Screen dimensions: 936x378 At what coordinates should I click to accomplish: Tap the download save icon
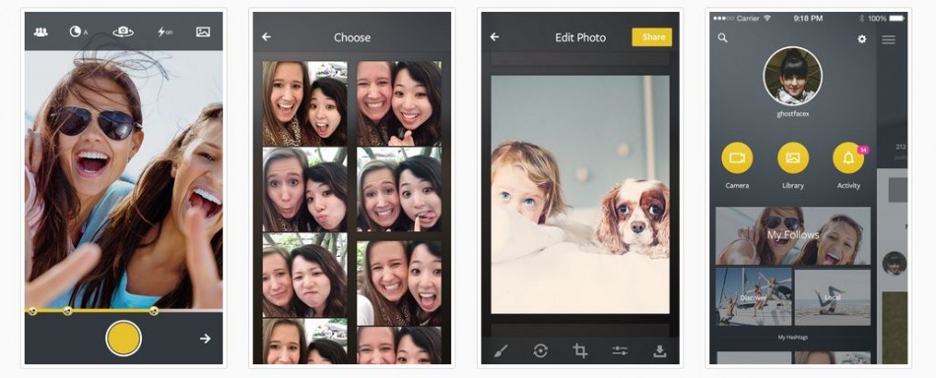[x=659, y=351]
